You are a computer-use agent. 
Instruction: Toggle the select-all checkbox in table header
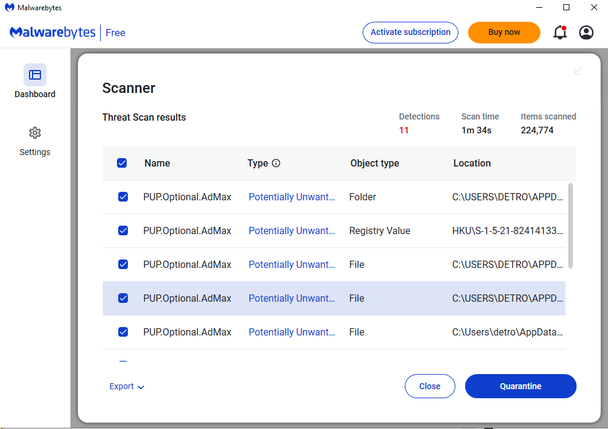(x=122, y=163)
